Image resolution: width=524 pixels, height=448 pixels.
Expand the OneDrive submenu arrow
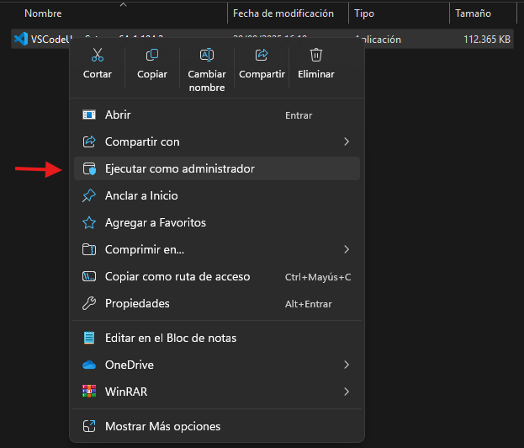pos(347,365)
